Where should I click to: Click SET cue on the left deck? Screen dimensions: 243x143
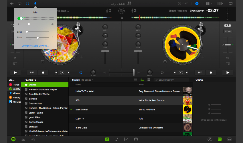(x=32, y=72)
